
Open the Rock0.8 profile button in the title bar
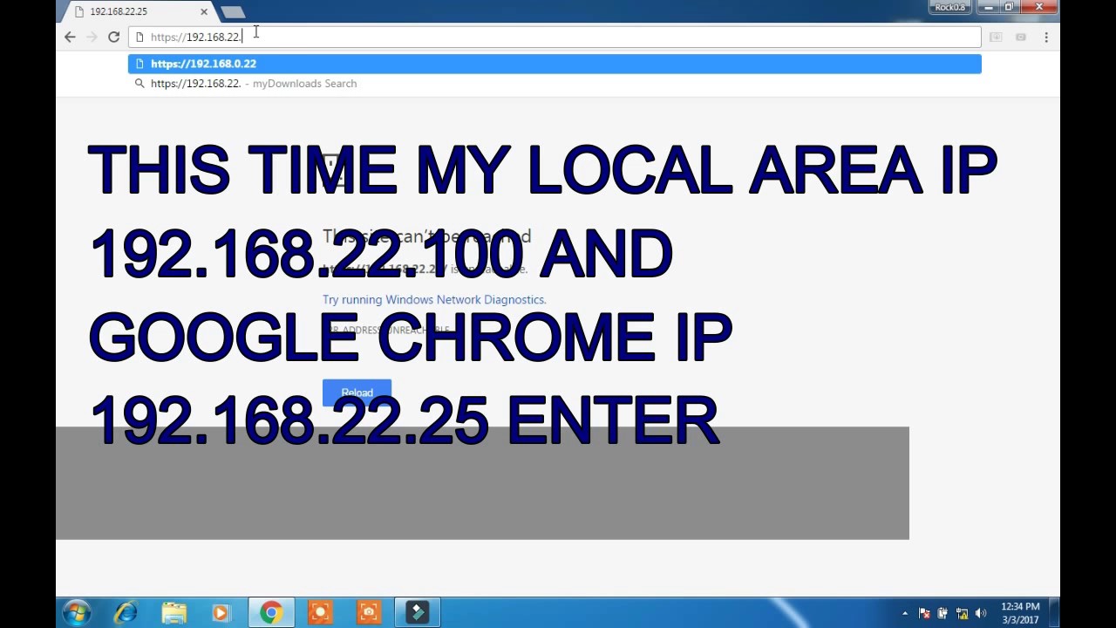tap(950, 7)
